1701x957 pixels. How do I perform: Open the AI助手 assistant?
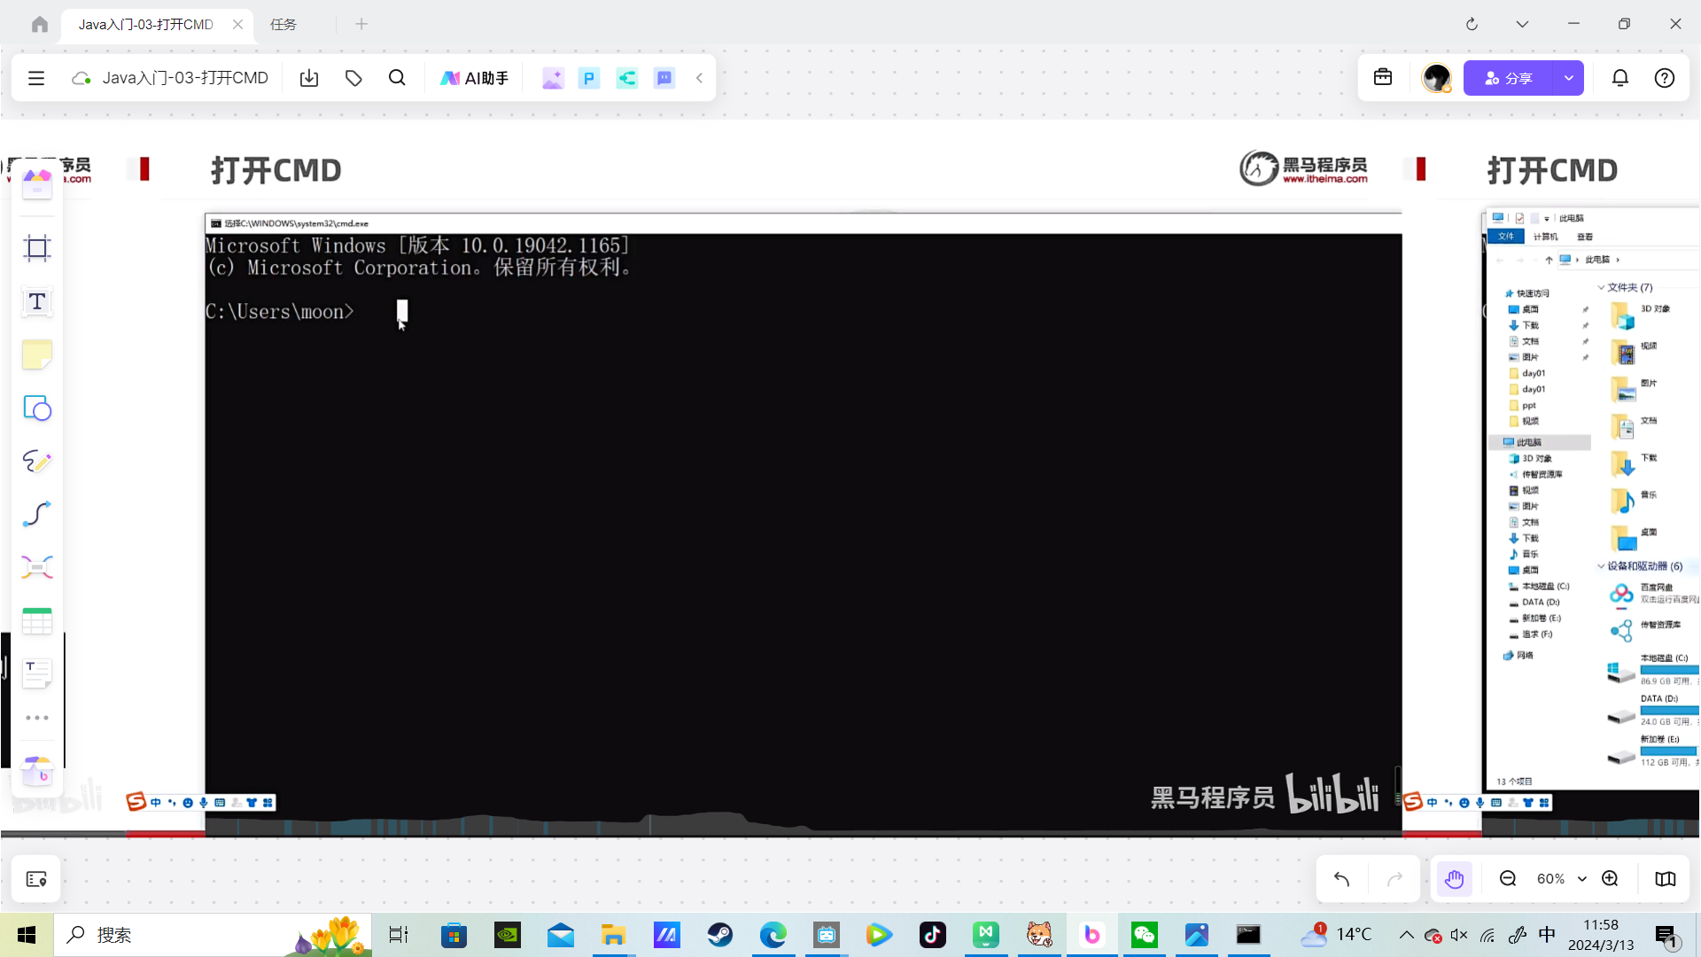[474, 78]
